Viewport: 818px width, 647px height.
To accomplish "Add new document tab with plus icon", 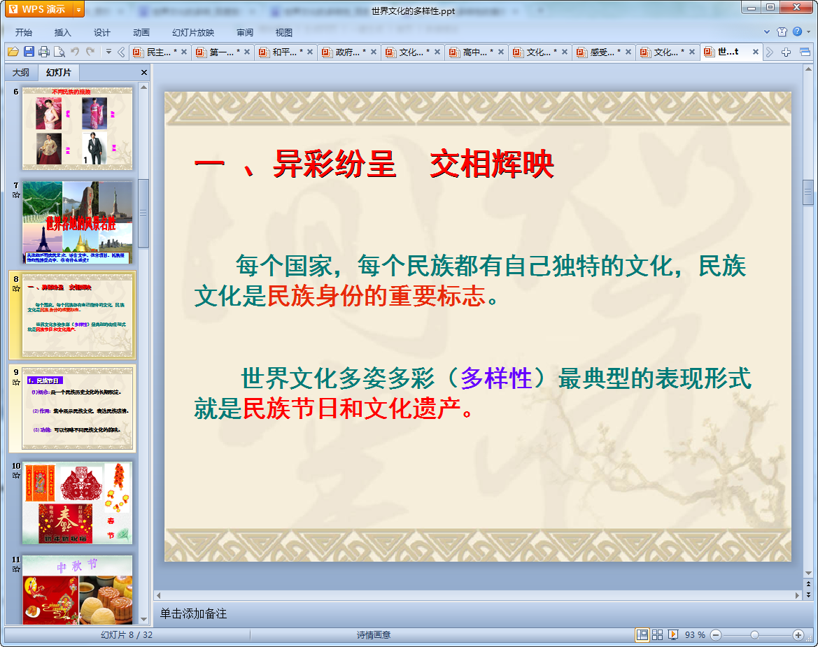I will pos(786,52).
